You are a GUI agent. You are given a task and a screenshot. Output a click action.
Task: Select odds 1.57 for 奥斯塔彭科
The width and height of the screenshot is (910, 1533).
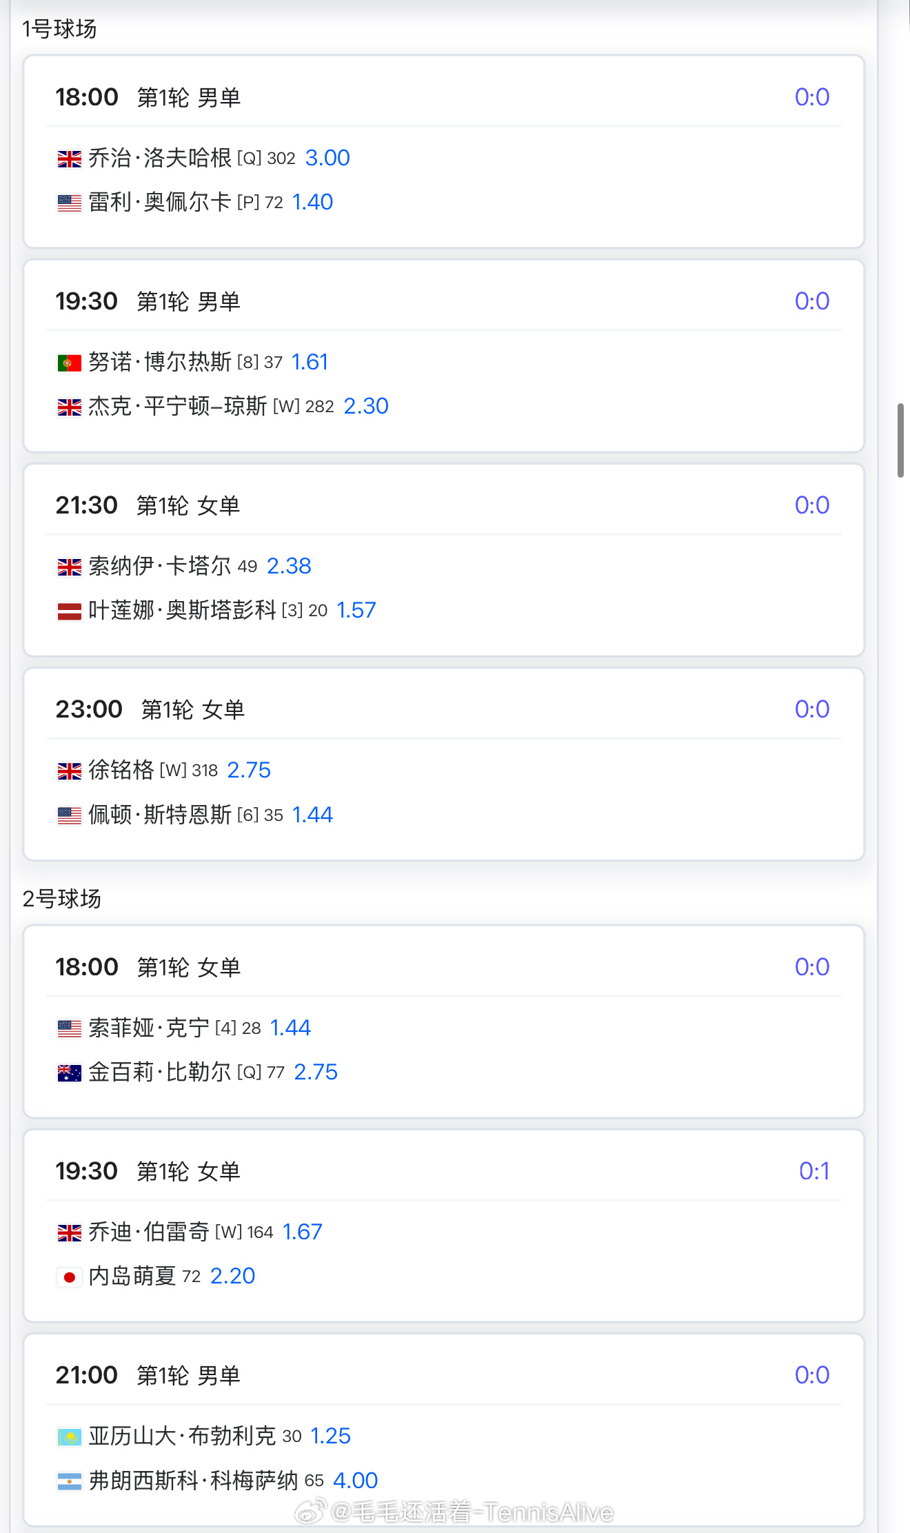click(356, 610)
